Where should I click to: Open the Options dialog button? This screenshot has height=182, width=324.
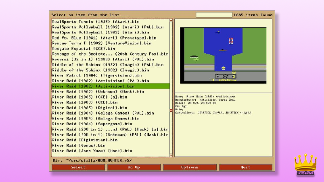click(190, 167)
